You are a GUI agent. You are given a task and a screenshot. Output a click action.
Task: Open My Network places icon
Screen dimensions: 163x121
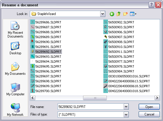click(x=15, y=110)
